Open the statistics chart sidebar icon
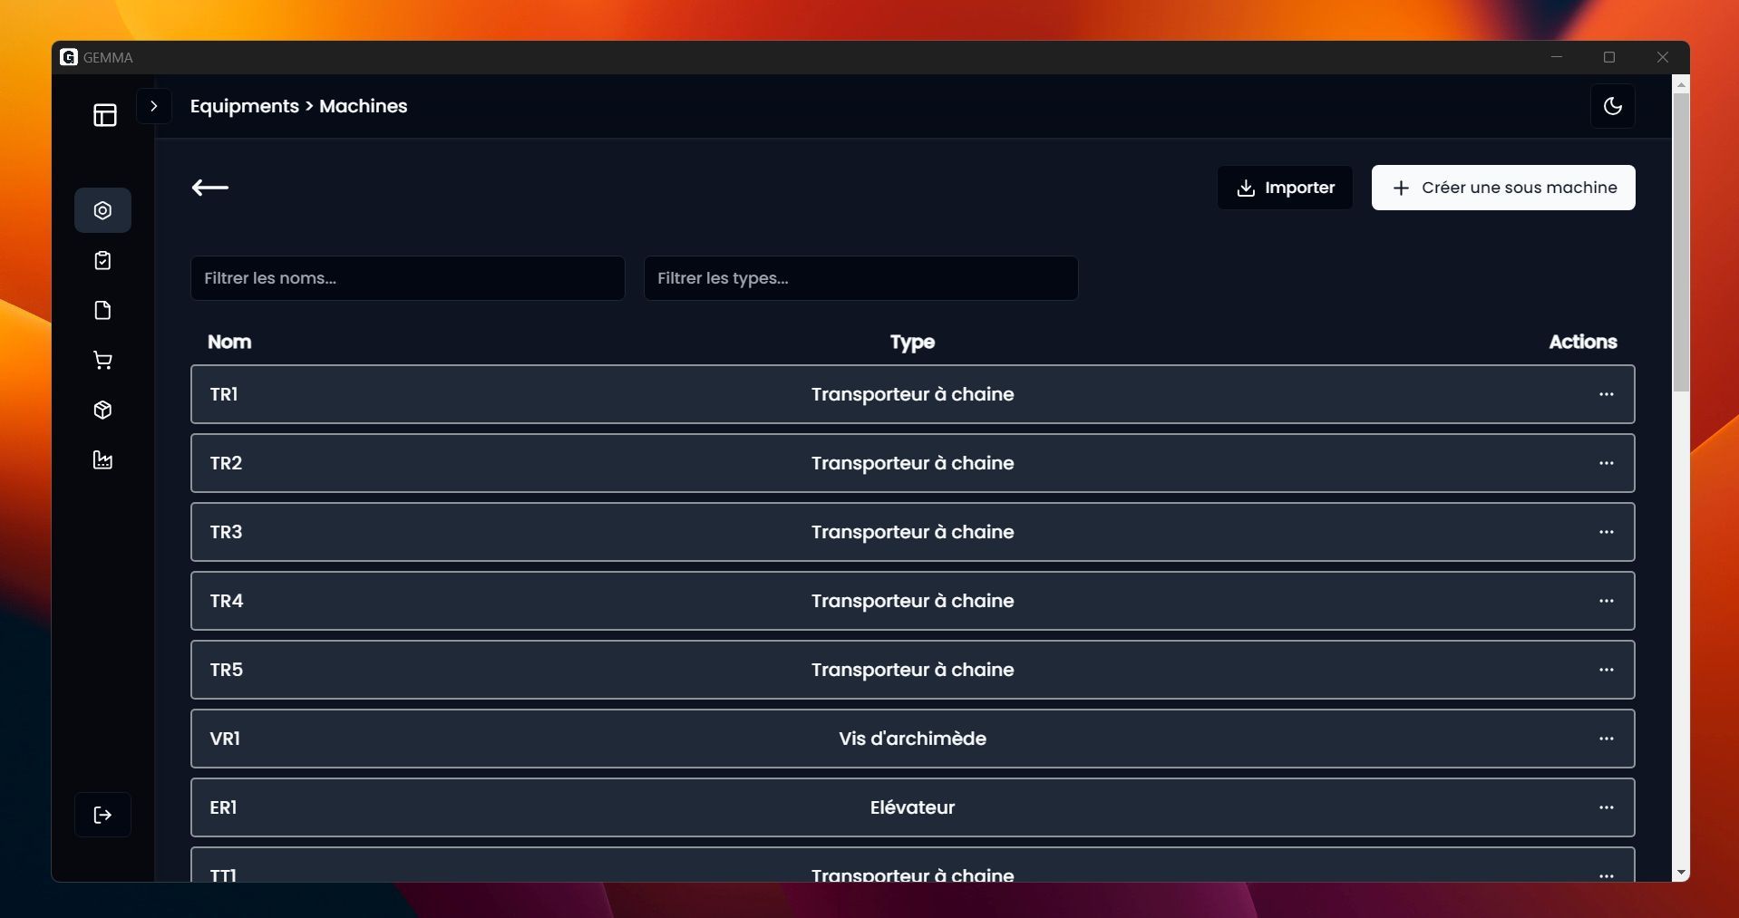The height and width of the screenshot is (918, 1739). coord(102,460)
